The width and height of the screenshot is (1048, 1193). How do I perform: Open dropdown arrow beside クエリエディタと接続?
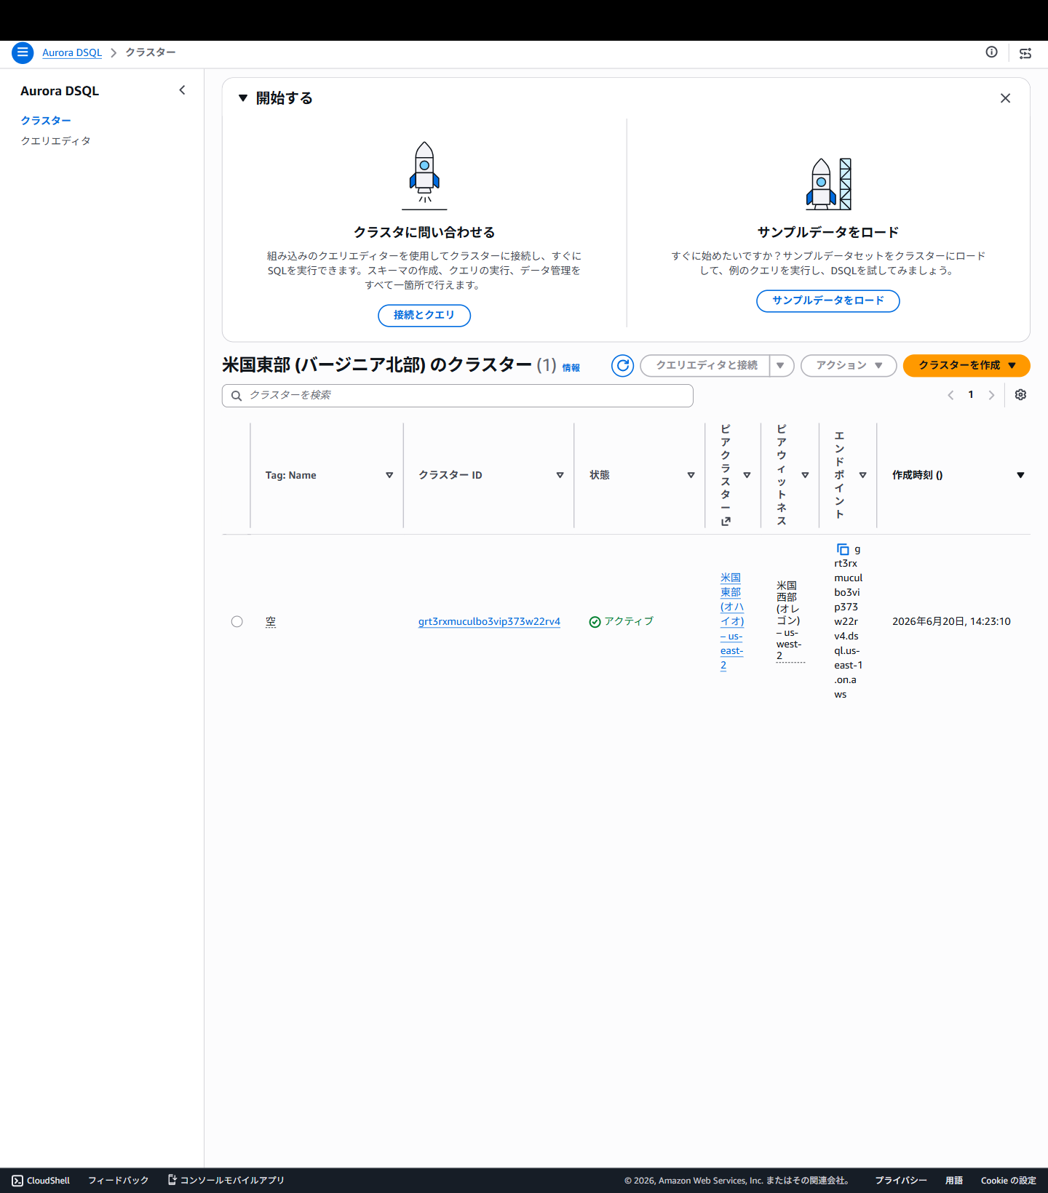tap(780, 365)
